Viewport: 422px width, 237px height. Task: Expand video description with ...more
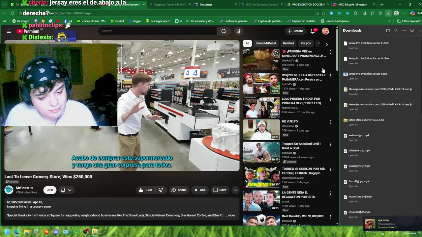coord(230,215)
